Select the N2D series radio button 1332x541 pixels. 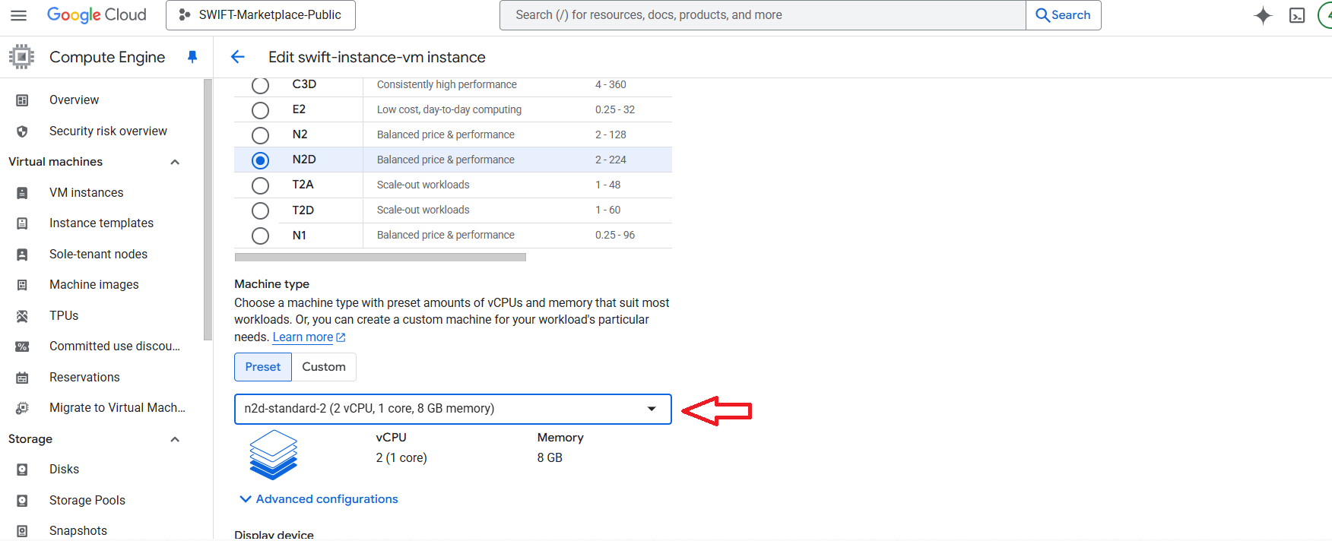tap(260, 160)
